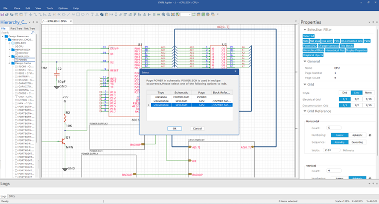Set grid style to Dot
This screenshot has height=204, width=379.
344,93
